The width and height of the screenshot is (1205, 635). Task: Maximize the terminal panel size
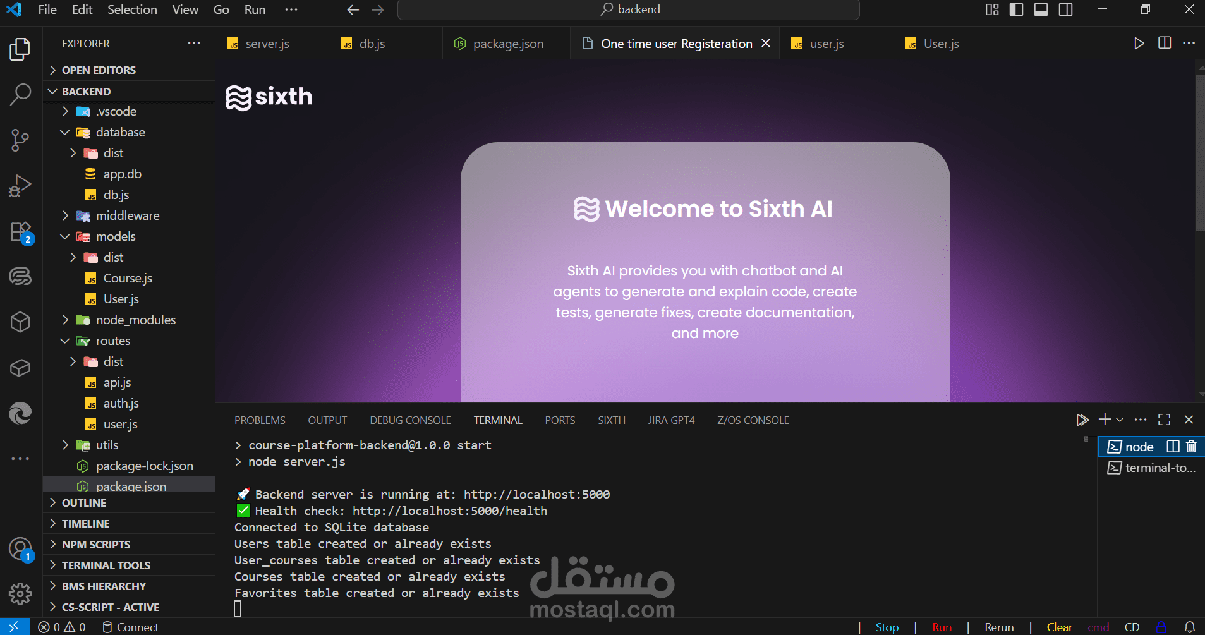coord(1164,420)
